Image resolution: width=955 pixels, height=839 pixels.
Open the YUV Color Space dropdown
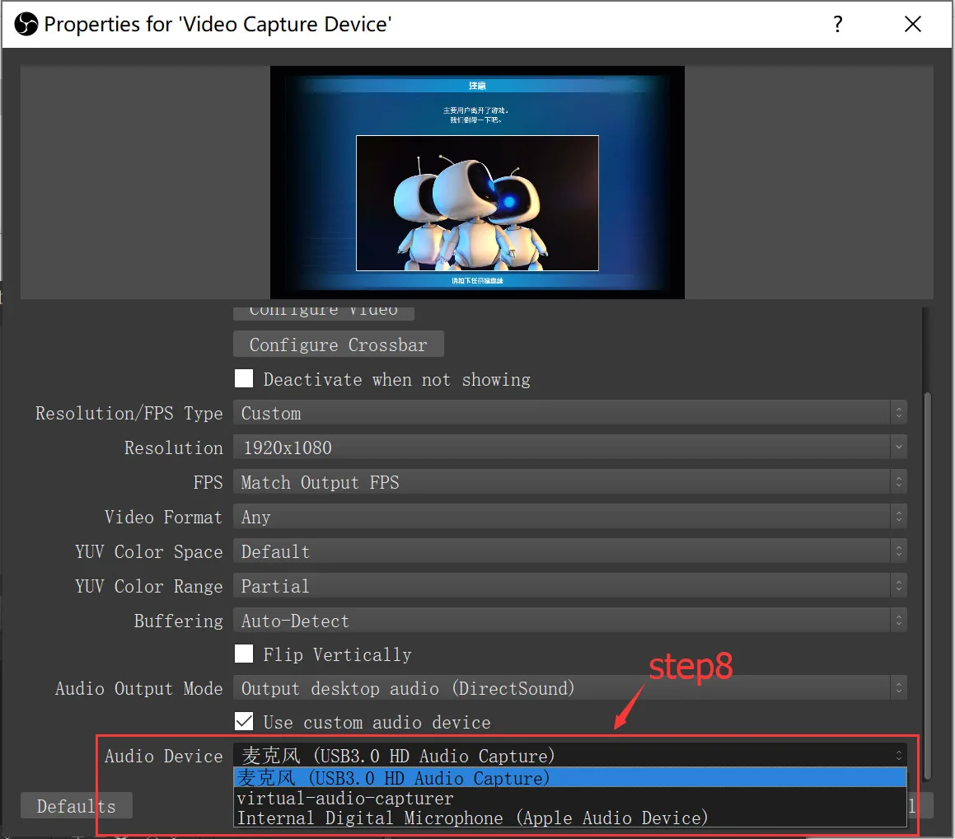point(570,551)
